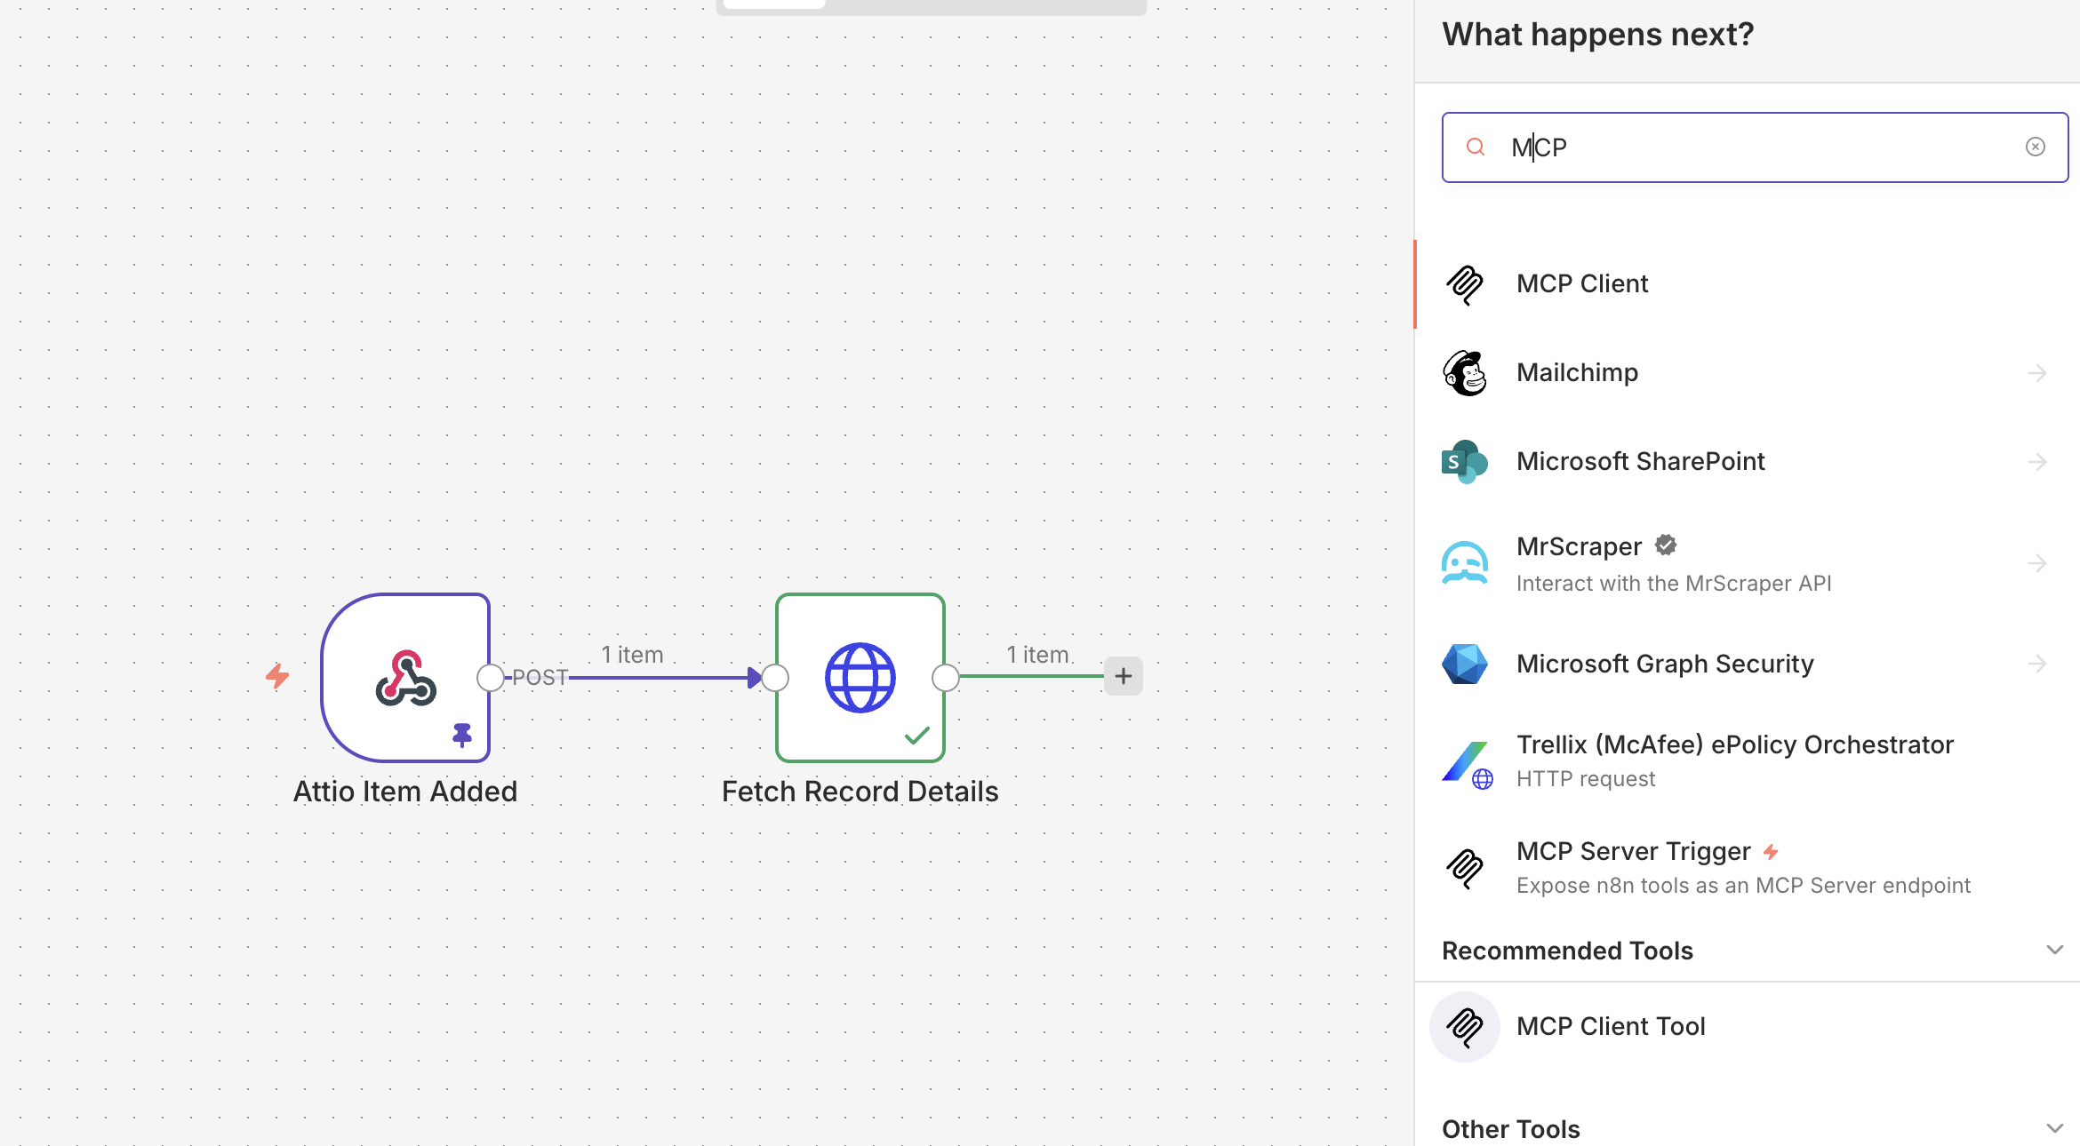The width and height of the screenshot is (2080, 1146).
Task: Add a node after Fetch Record Details
Action: (x=1123, y=676)
